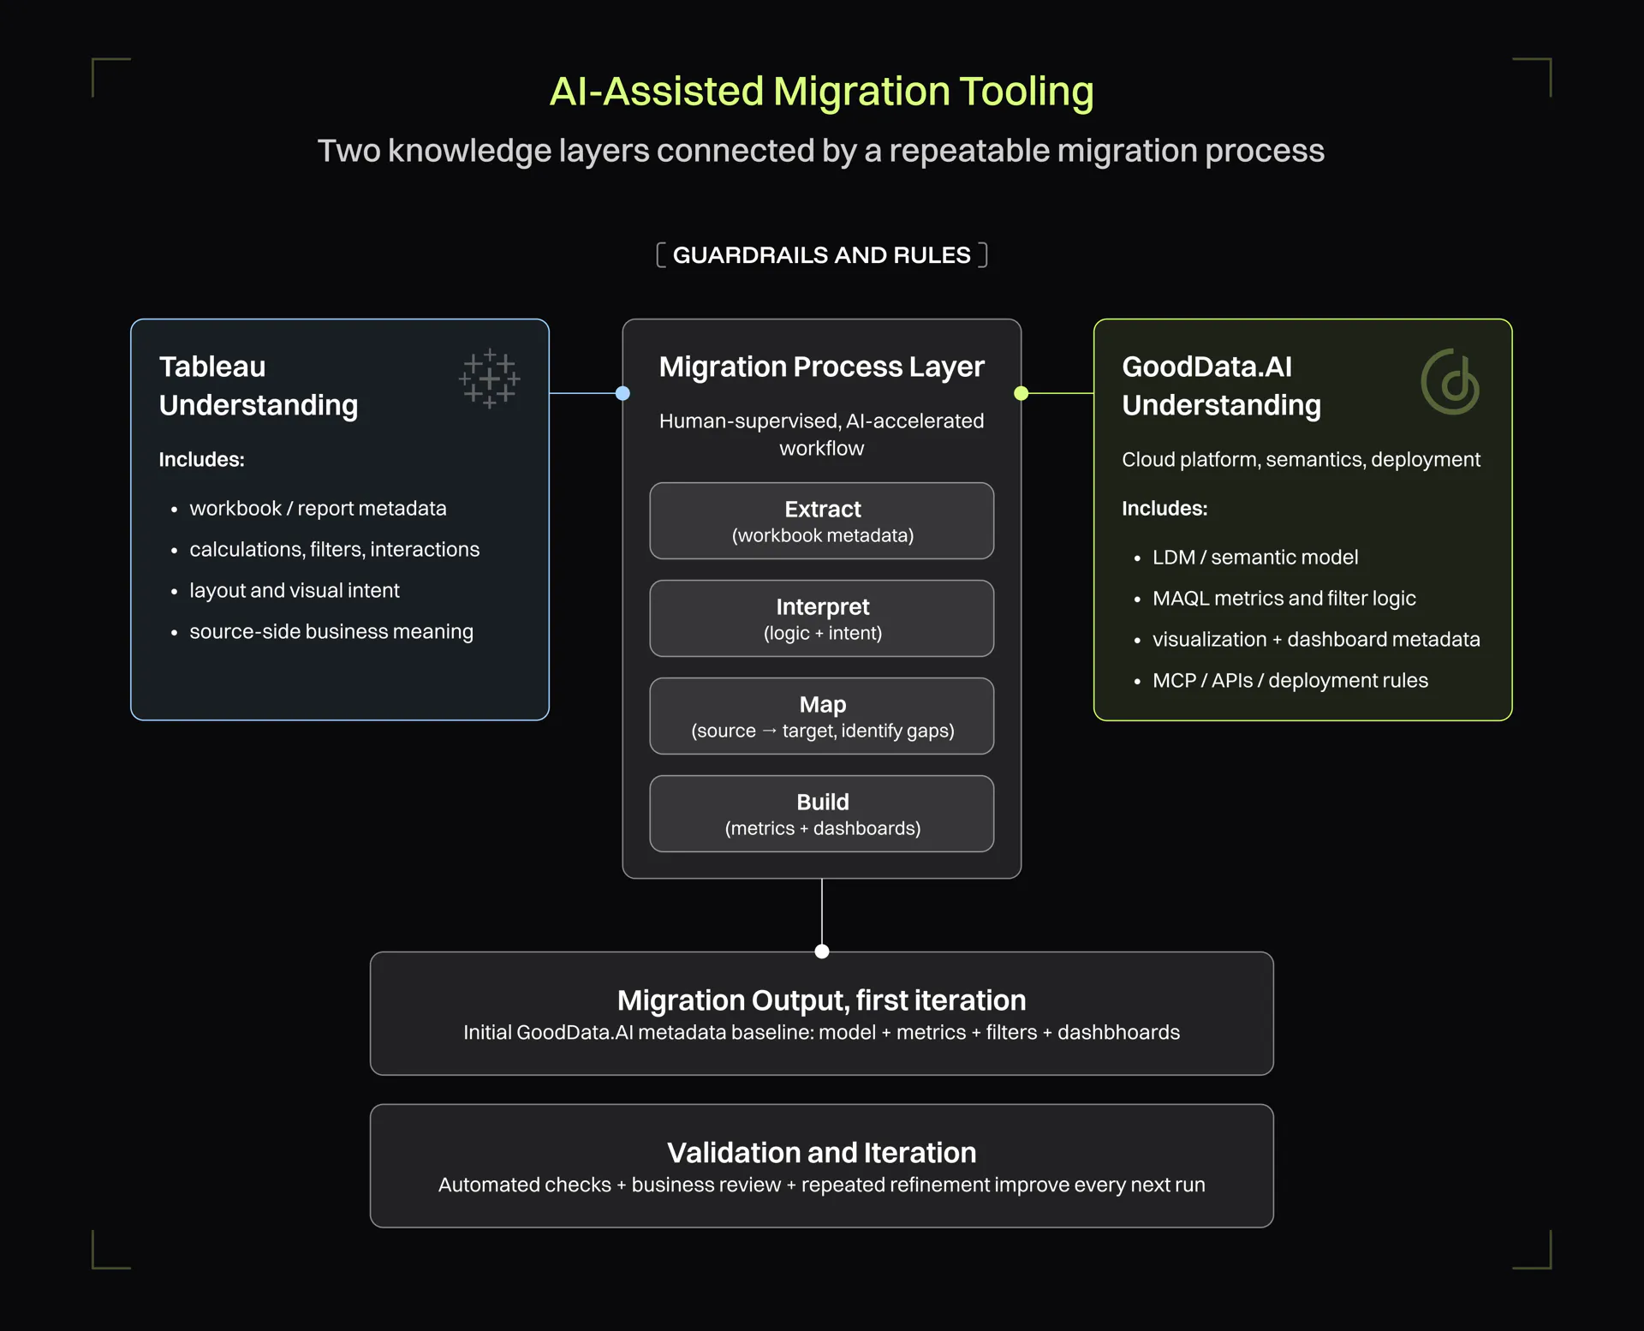
Task: Click the 'GoodData.AI Understanding' heading
Action: pos(1222,385)
